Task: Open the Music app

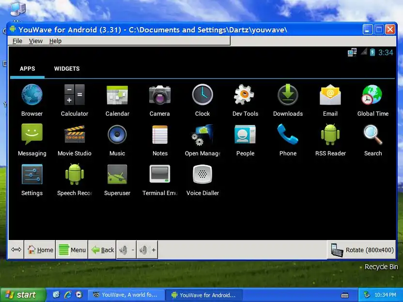Action: [117, 140]
